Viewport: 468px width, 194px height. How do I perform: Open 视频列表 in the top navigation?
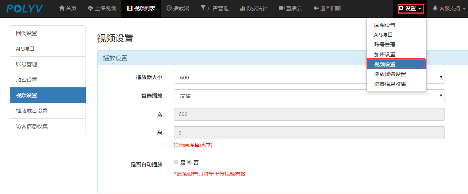pos(141,8)
